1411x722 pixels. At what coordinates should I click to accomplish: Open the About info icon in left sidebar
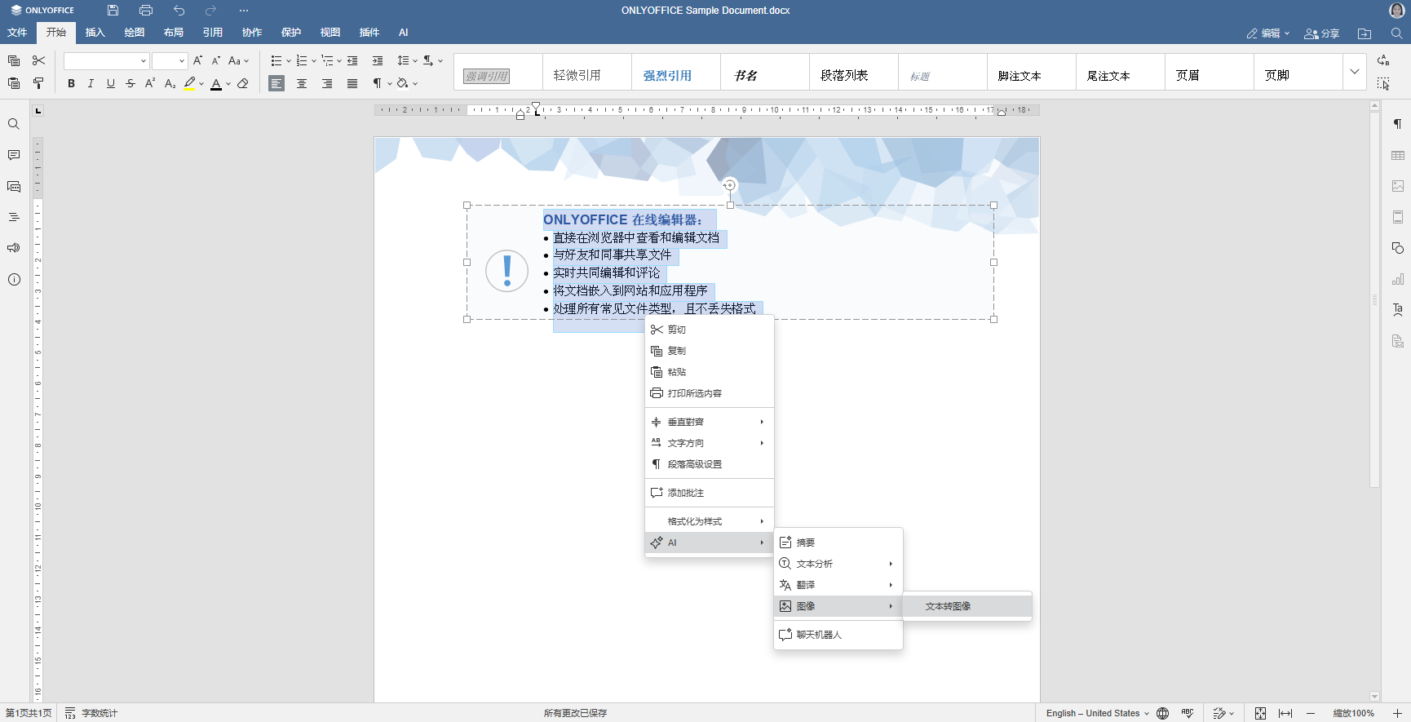click(x=14, y=279)
